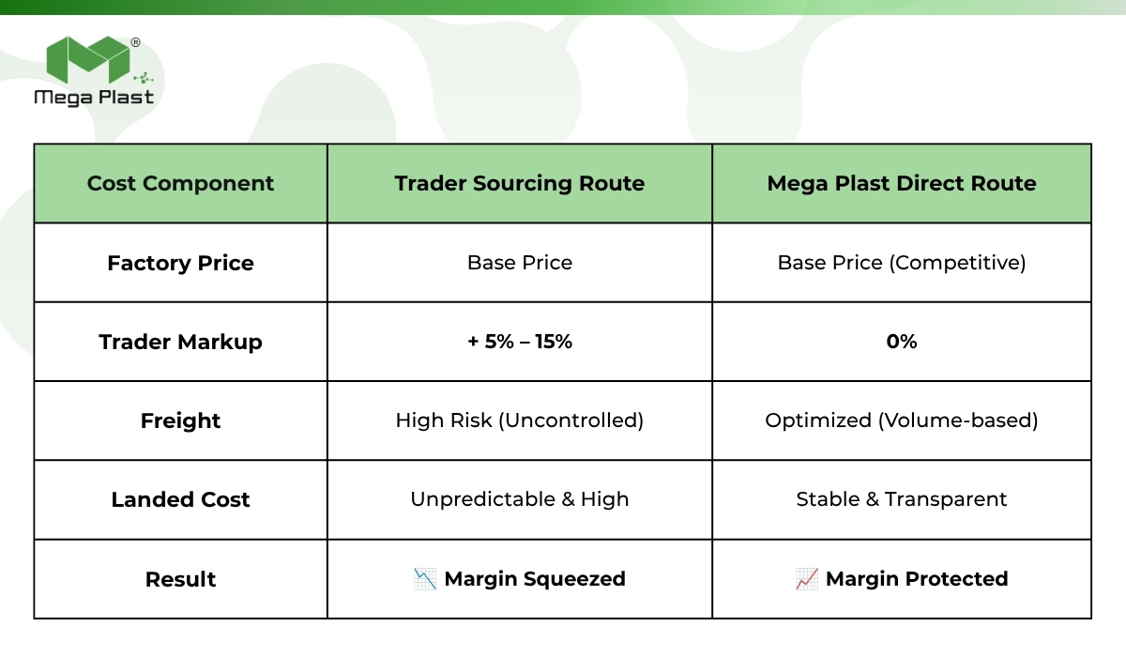The height and width of the screenshot is (657, 1126).
Task: Select the Mega Plast Direct Route header
Action: coord(902,183)
